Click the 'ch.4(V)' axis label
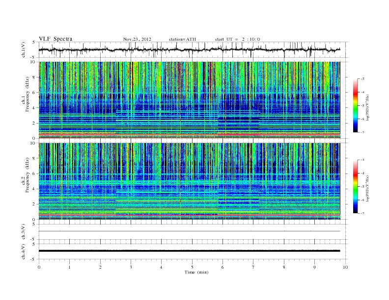Screen dimensions: 389x300 pos(24,251)
